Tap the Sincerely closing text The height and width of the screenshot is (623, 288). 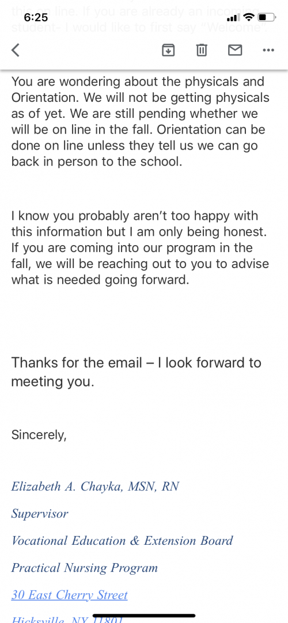(39, 435)
